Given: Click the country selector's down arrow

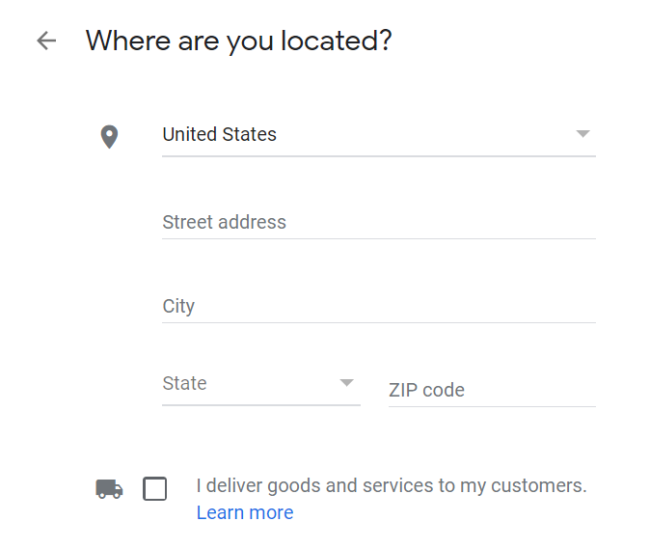Looking at the screenshot, I should click(582, 134).
